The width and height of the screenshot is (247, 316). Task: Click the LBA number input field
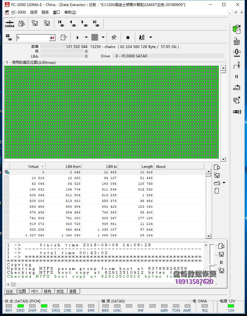(x=33, y=38)
